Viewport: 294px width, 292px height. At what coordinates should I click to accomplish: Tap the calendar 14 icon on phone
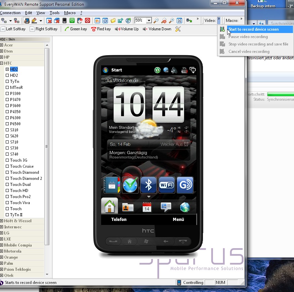pos(147,207)
